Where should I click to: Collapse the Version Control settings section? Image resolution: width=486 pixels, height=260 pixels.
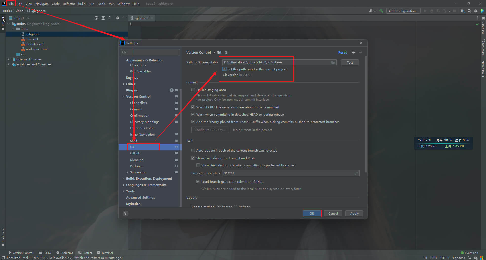coord(123,96)
